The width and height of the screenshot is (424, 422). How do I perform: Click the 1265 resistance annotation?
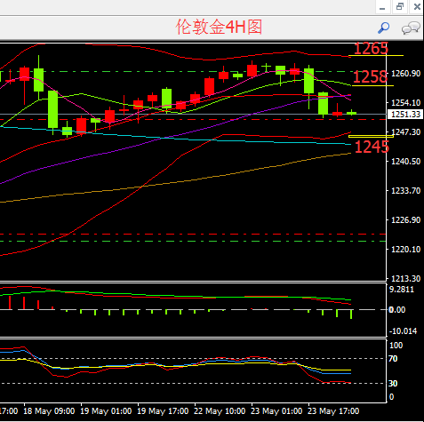[371, 48]
